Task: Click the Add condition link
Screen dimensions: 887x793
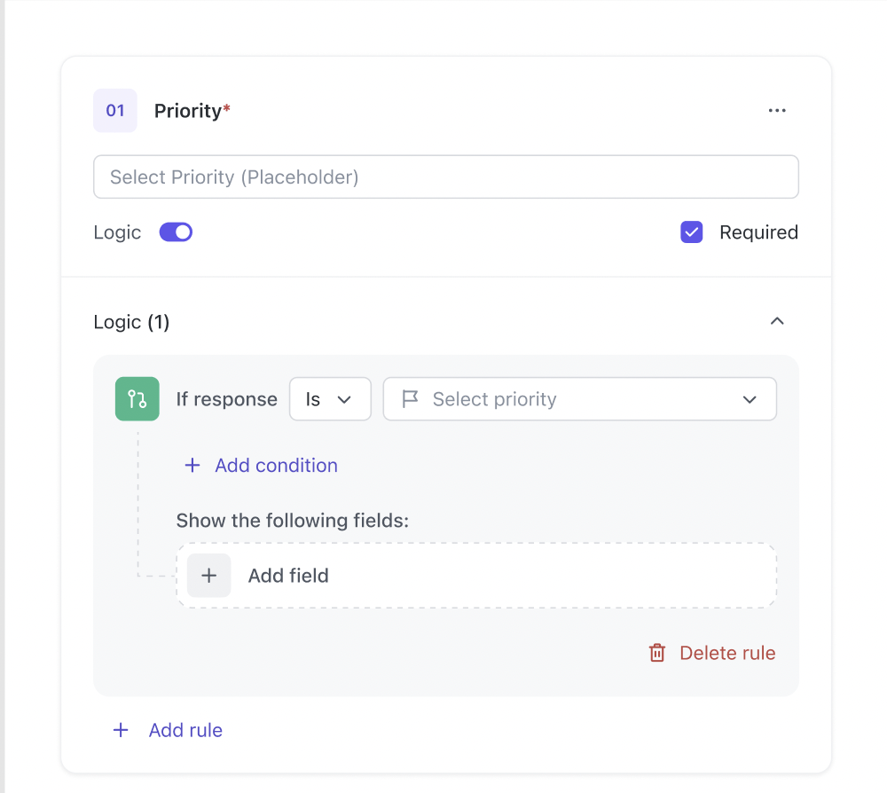Action: pos(276,466)
